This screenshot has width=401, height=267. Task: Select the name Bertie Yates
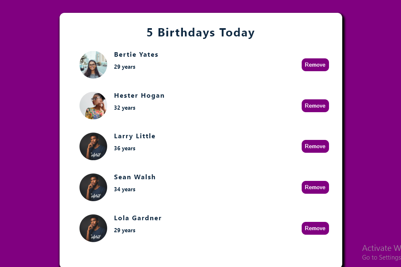(136, 54)
